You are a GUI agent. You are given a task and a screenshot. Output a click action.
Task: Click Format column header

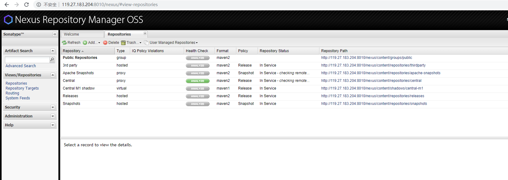pyautogui.click(x=225, y=51)
